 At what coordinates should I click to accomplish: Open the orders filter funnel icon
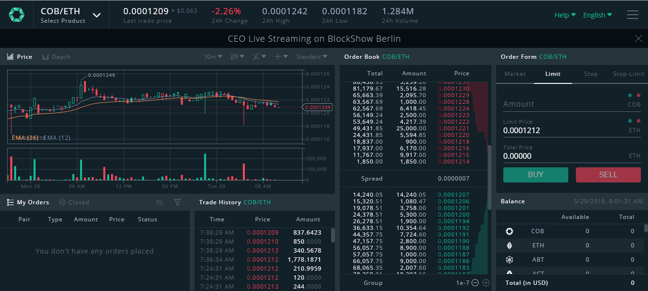[x=177, y=202]
